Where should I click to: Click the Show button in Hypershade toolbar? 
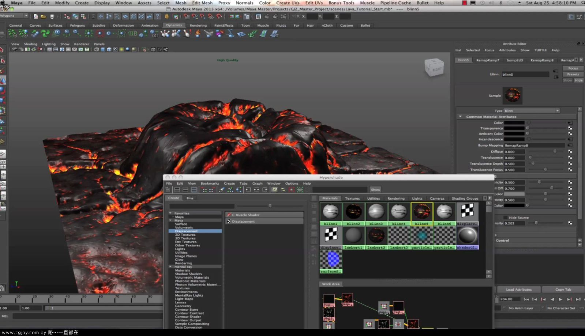coord(375,190)
